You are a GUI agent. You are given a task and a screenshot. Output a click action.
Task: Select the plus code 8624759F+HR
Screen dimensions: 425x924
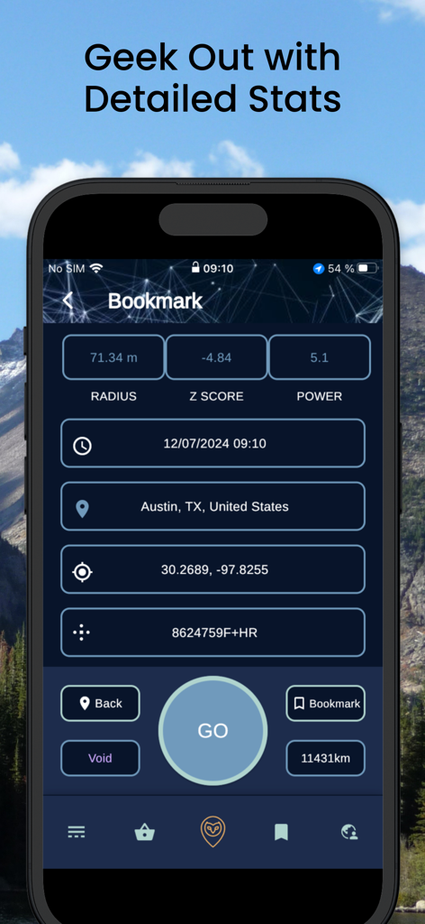(214, 633)
